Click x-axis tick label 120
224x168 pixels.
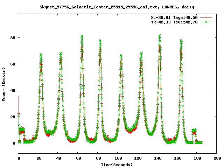[x=138, y=158]
